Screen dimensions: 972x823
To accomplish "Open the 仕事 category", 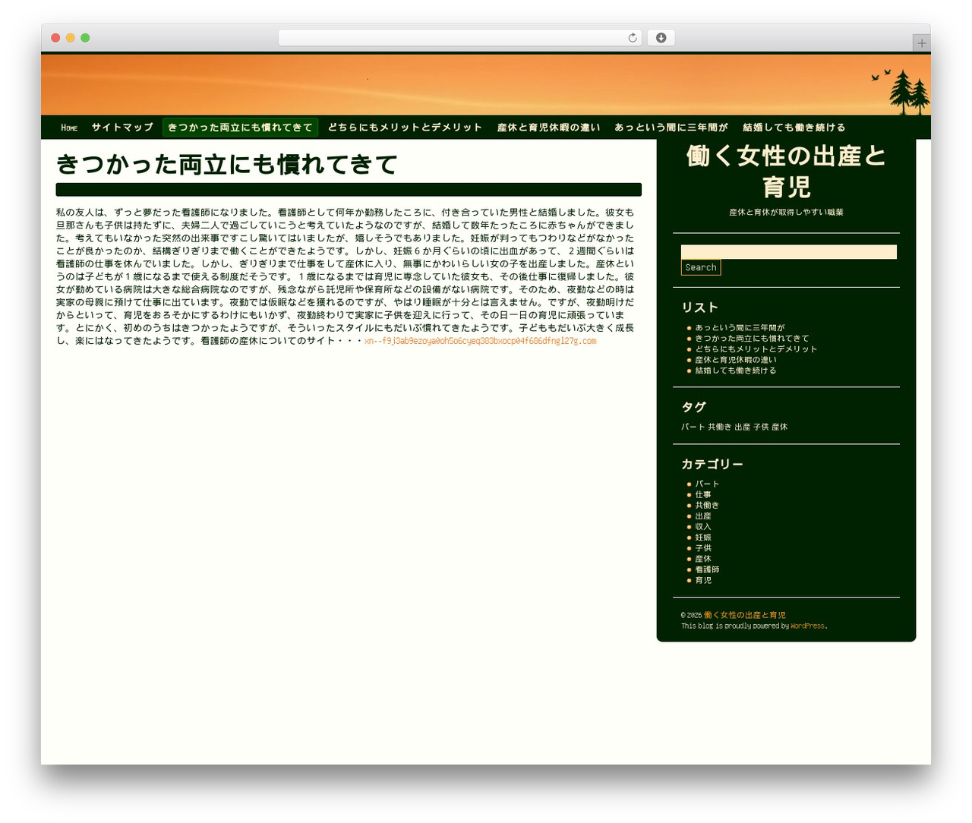I will tap(703, 494).
